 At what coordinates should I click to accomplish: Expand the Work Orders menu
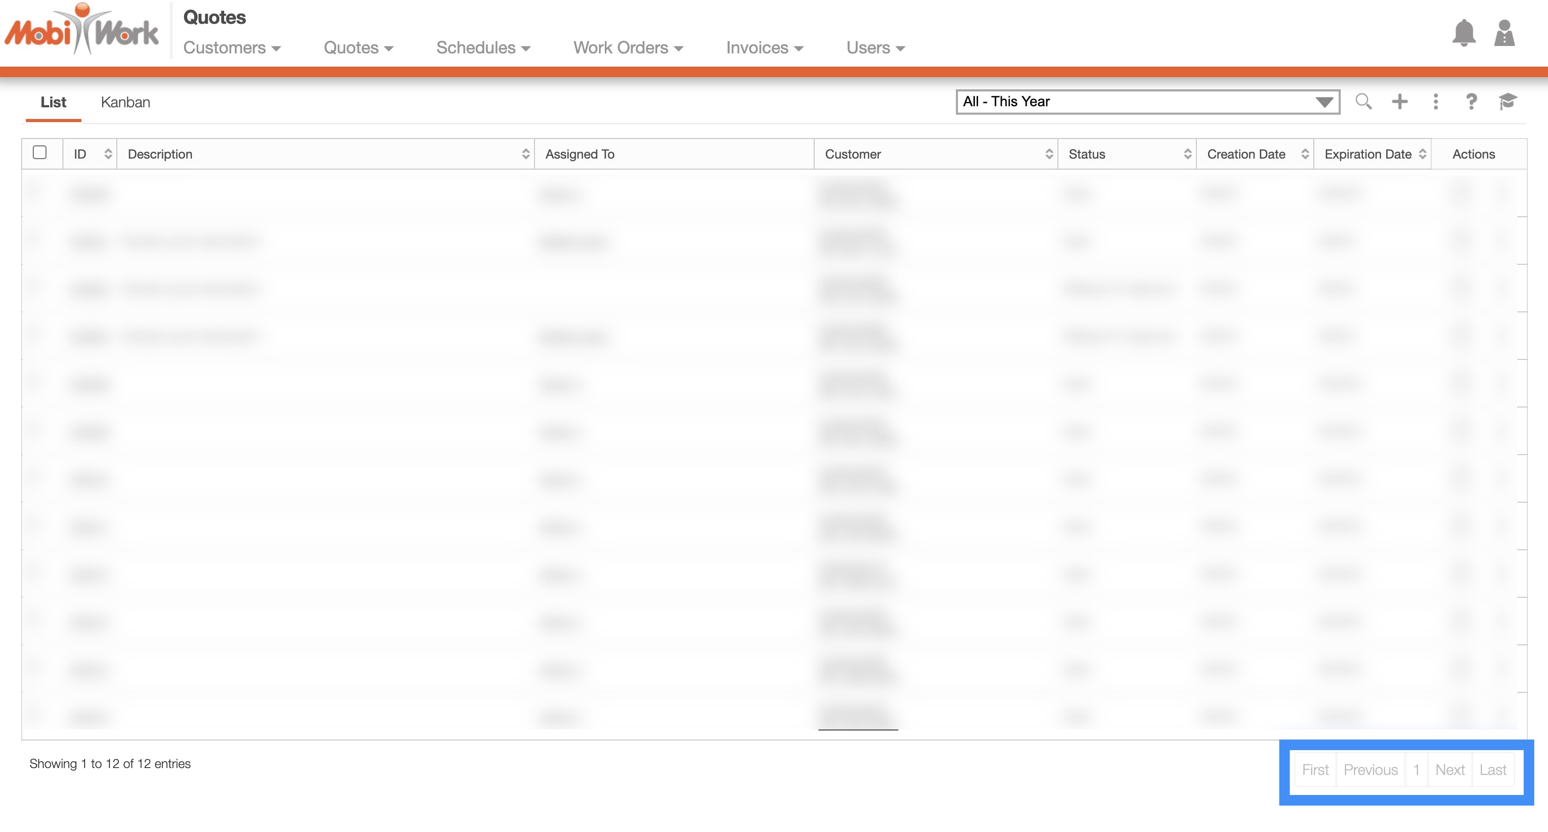[x=628, y=48]
